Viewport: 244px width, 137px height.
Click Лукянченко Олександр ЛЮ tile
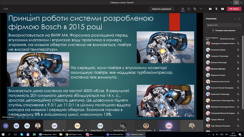point(77,126)
